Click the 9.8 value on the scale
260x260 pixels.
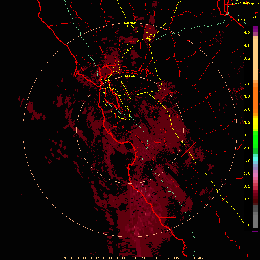247,32
